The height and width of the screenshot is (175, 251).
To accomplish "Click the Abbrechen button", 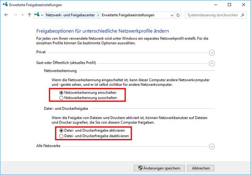I will (201, 168).
